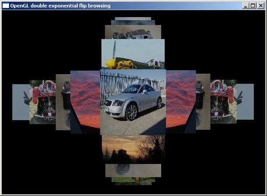
Task: Pick the rightmost pale blue-gray thumbnail
Action: tap(246, 102)
